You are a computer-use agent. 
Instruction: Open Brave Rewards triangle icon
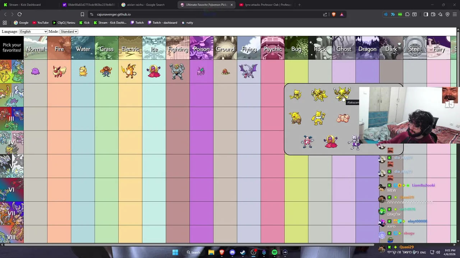tap(342, 14)
